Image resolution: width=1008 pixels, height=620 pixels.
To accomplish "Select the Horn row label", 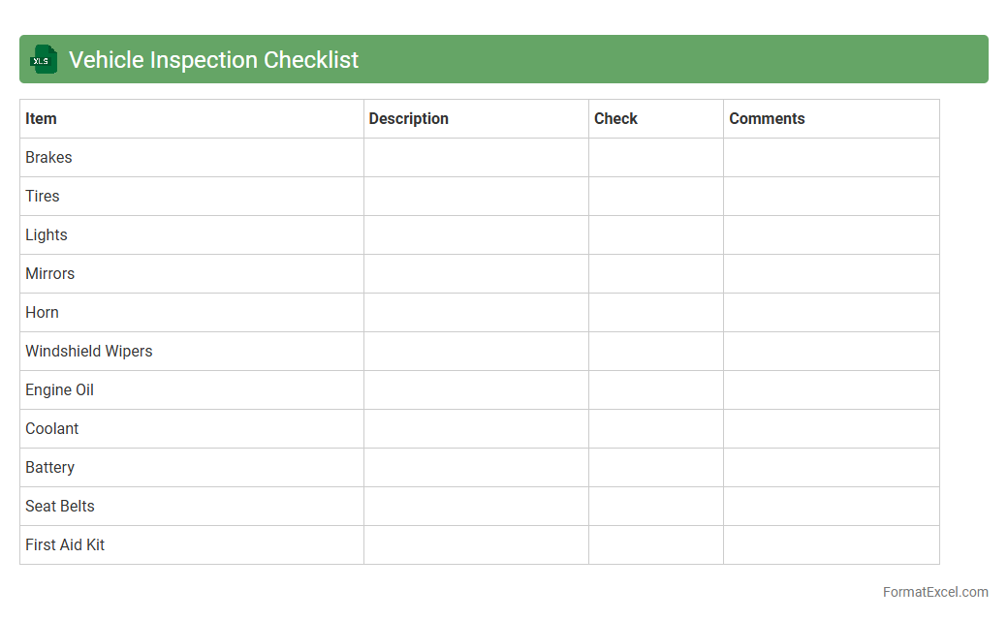I will point(42,312).
